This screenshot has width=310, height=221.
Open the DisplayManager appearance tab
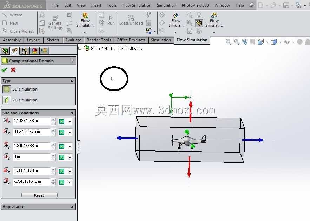[34, 51]
